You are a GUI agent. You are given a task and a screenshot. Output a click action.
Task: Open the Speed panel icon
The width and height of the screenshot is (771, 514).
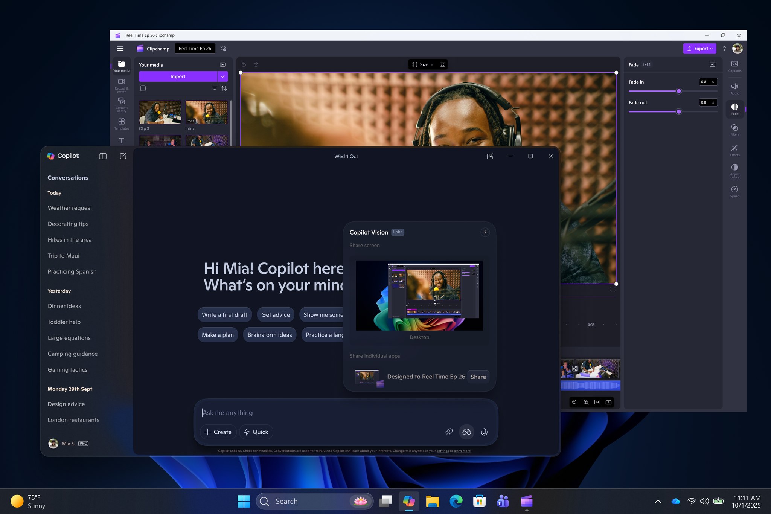734,191
